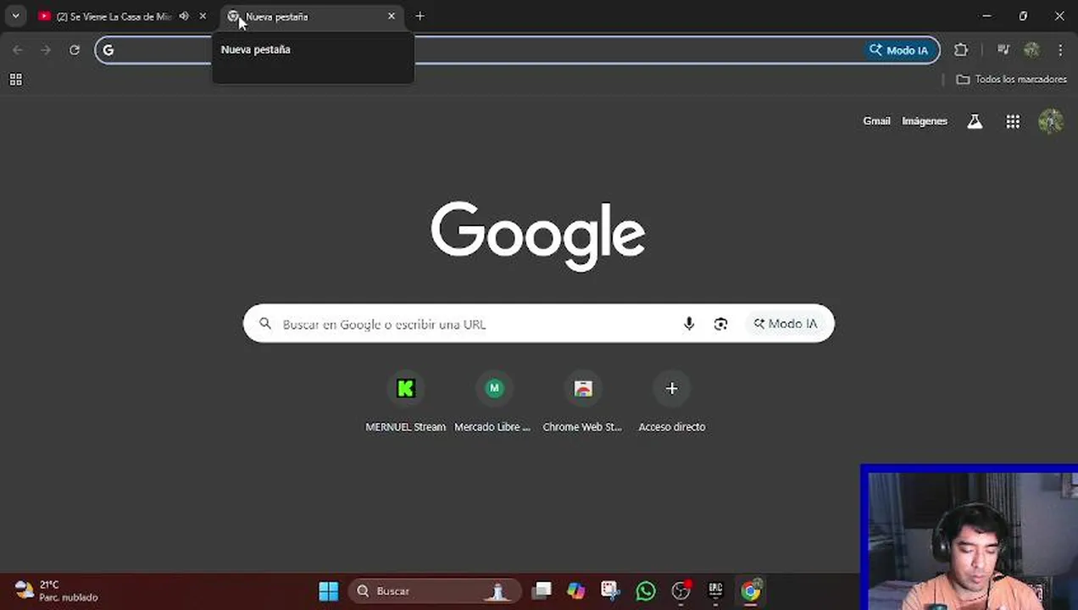Viewport: 1078px width, 610px height.
Task: Mute the YouTube tab audio speaker icon
Action: click(x=184, y=16)
